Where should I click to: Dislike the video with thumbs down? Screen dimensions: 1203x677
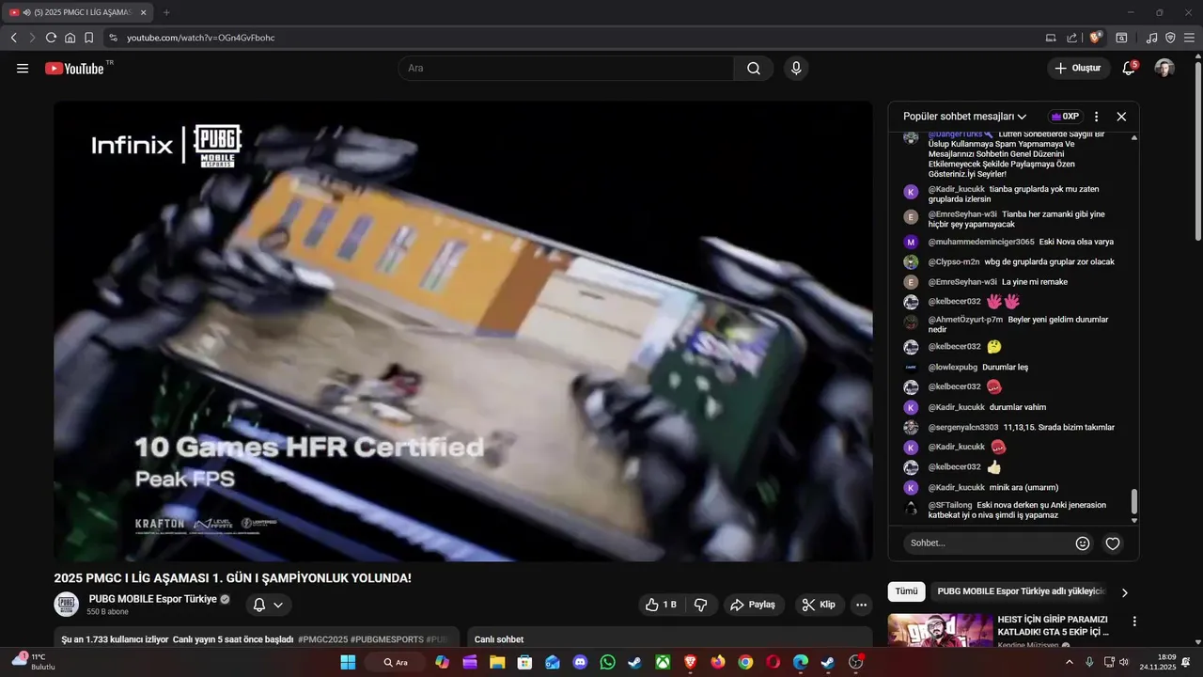click(701, 605)
